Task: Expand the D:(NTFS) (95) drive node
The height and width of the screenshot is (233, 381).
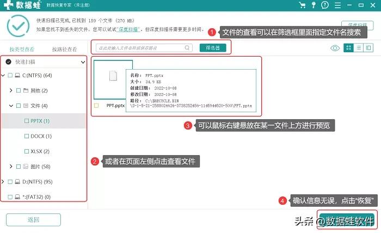Action: point(3,181)
